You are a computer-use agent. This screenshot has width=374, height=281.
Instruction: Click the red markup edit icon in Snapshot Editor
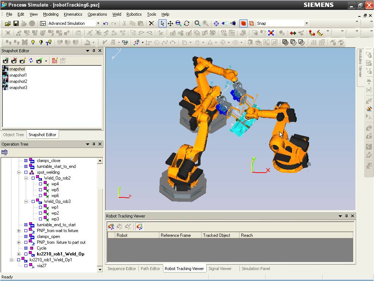(x=55, y=61)
